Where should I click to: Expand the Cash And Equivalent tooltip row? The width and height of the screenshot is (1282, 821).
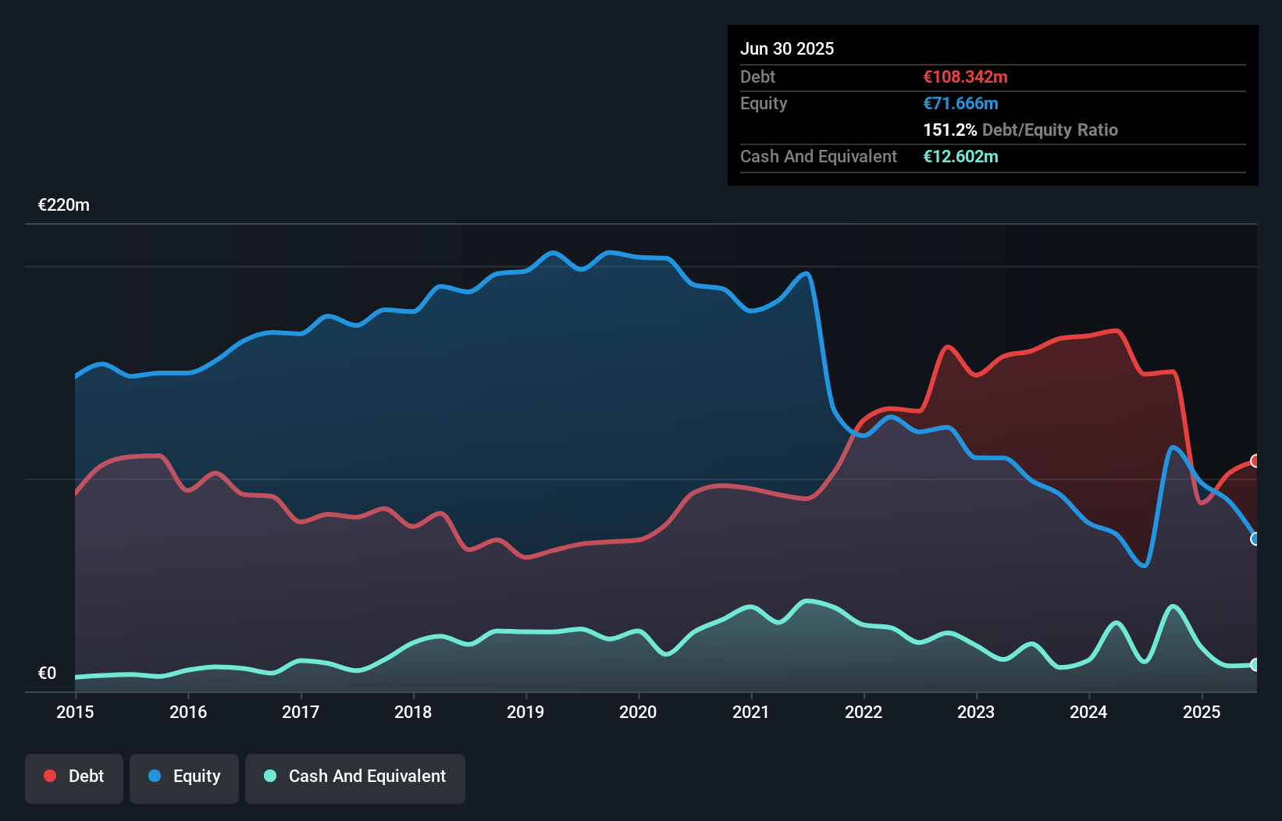(818, 156)
